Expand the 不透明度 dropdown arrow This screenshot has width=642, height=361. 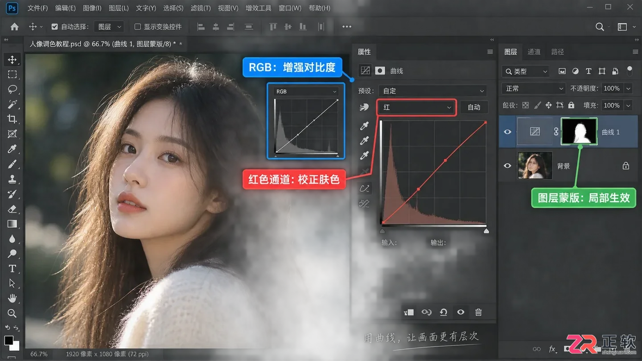[x=628, y=89]
